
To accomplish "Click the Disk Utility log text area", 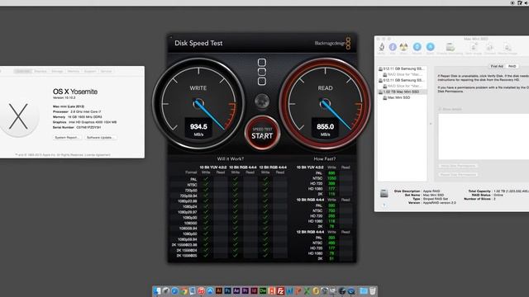I will (484, 136).
